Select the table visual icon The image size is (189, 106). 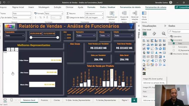(156, 57)
